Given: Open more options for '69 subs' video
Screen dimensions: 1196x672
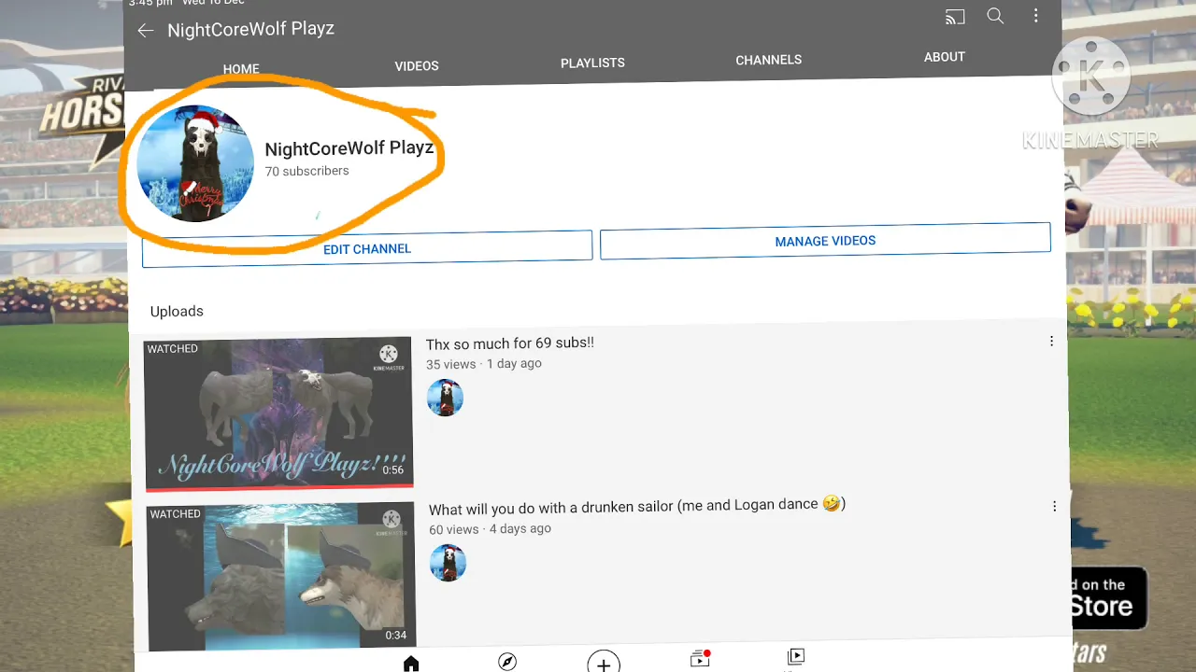Looking at the screenshot, I should [x=1051, y=342].
